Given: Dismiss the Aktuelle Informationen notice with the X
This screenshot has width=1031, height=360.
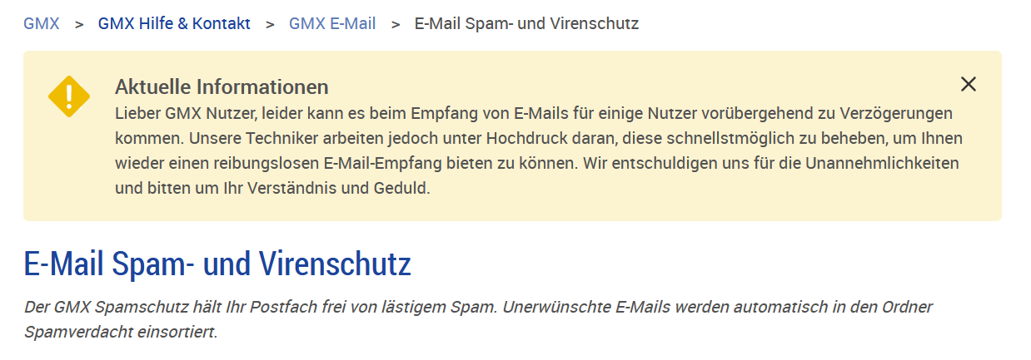Looking at the screenshot, I should [968, 84].
